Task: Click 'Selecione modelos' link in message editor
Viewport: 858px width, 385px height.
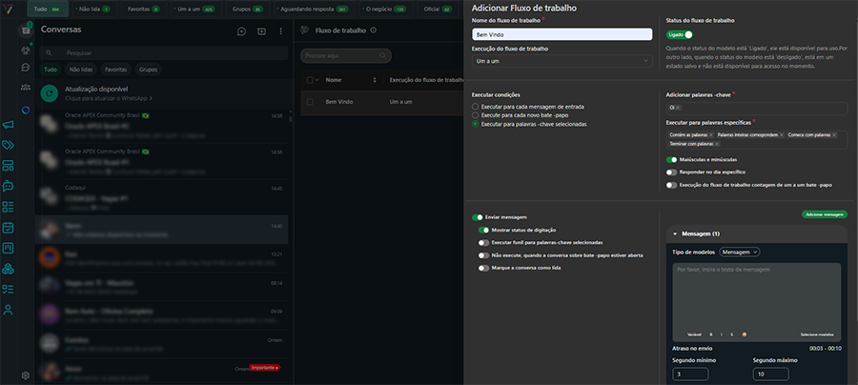Action: tap(817, 334)
